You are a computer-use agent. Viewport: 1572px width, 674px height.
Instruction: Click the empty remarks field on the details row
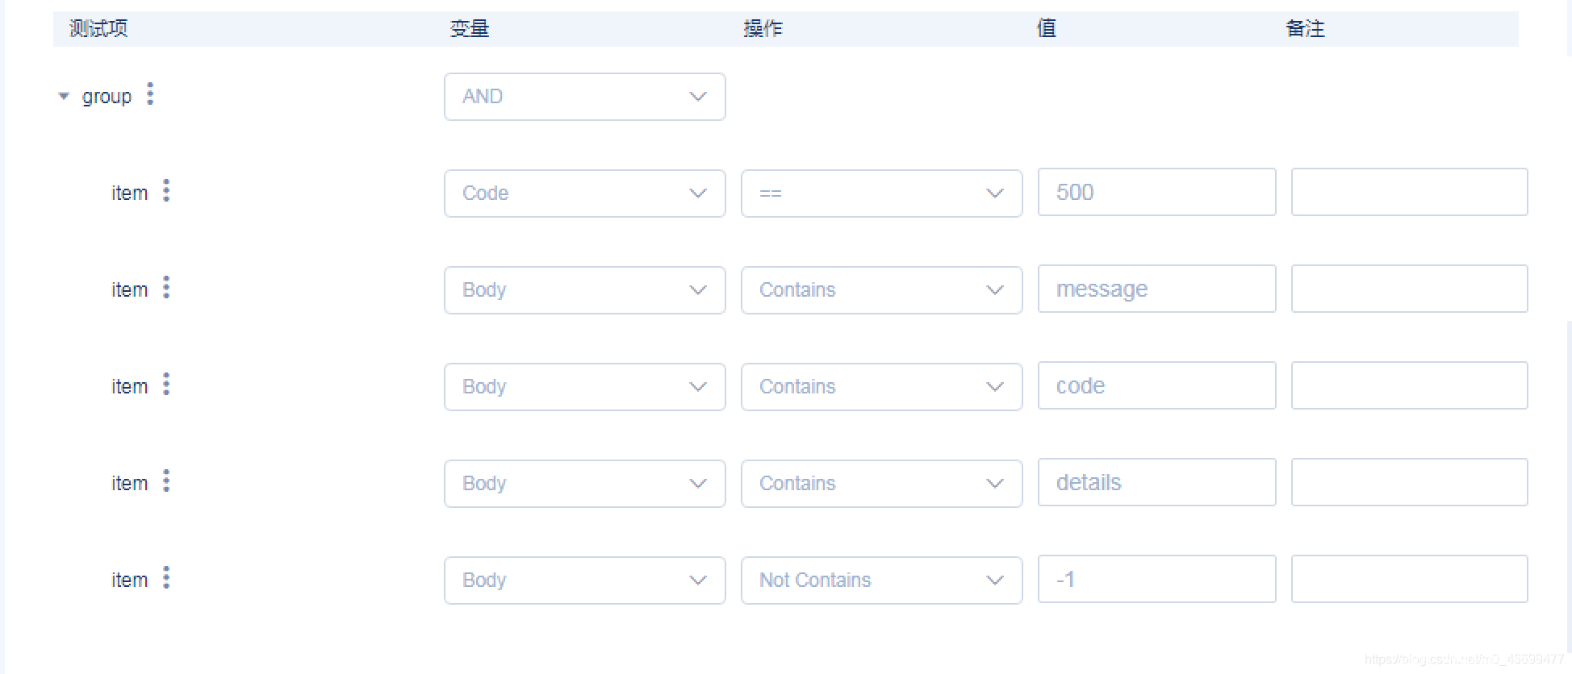[x=1409, y=482]
